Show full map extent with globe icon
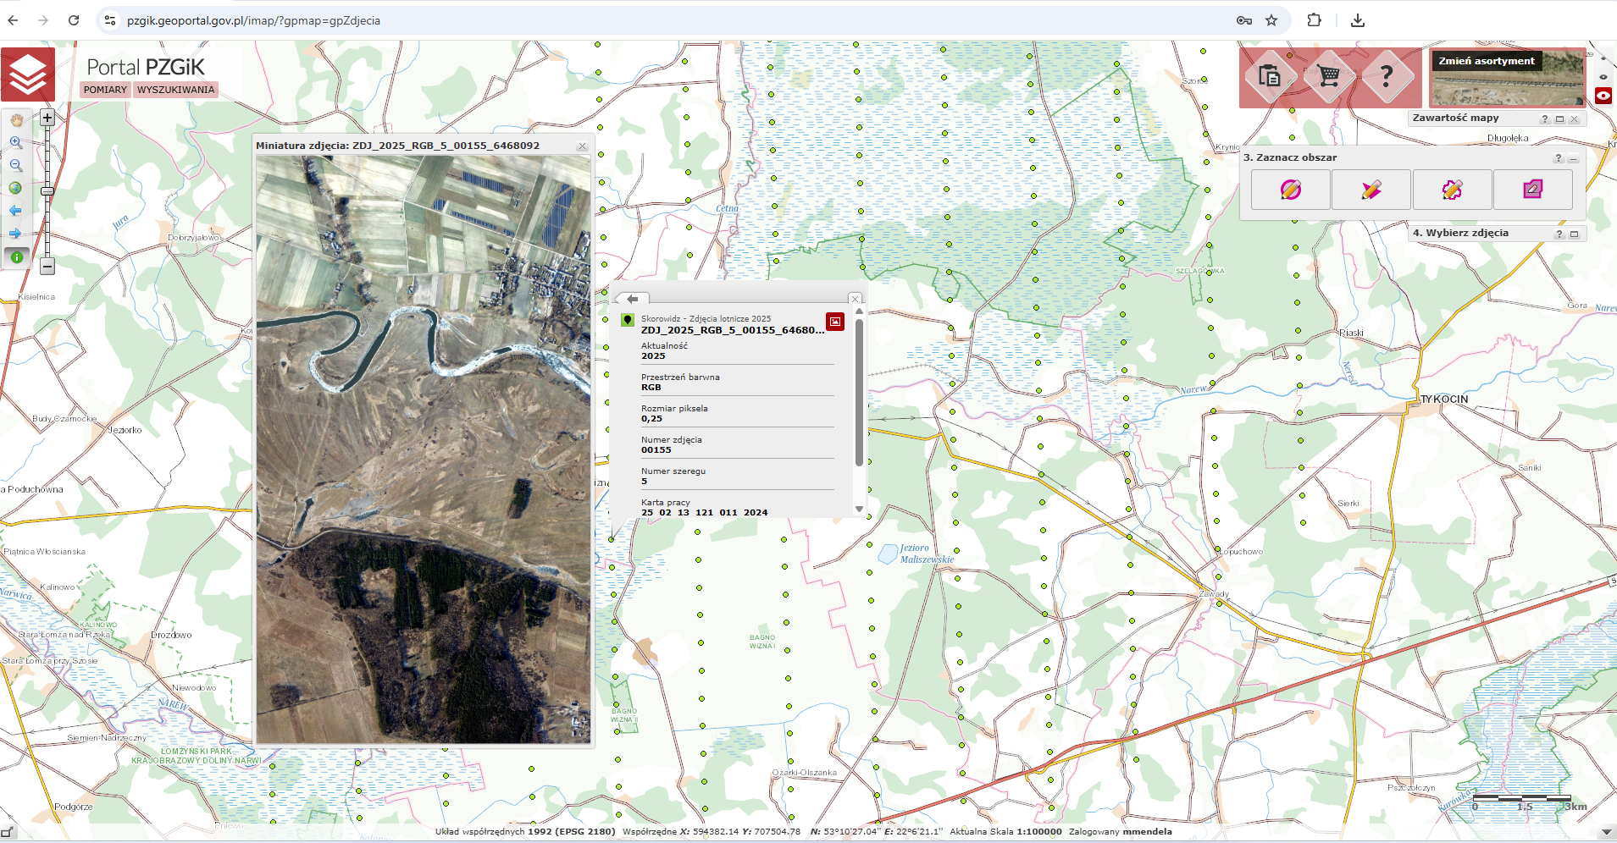 16,188
